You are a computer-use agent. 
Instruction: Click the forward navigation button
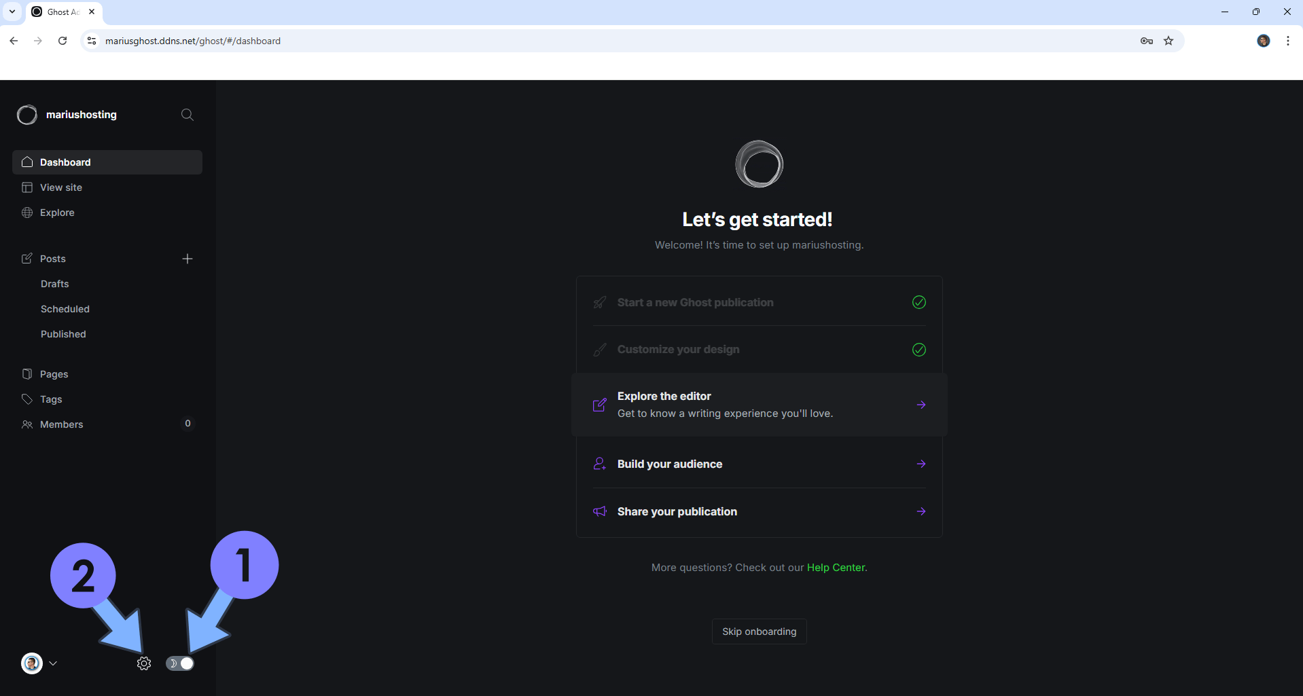[38, 41]
